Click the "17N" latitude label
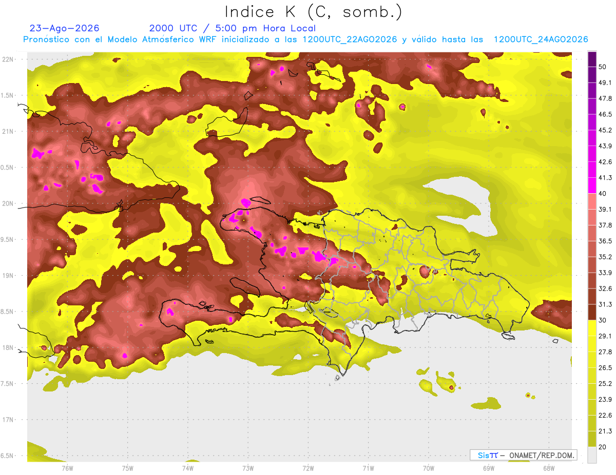616x475 pixels. tap(9, 420)
